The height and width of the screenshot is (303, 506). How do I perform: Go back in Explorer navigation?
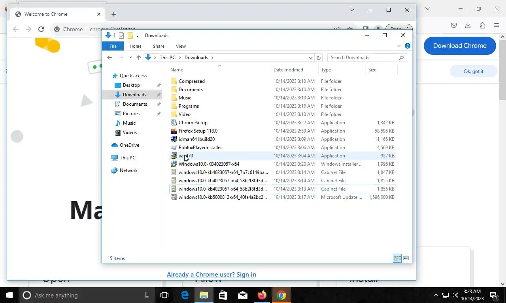click(x=110, y=58)
